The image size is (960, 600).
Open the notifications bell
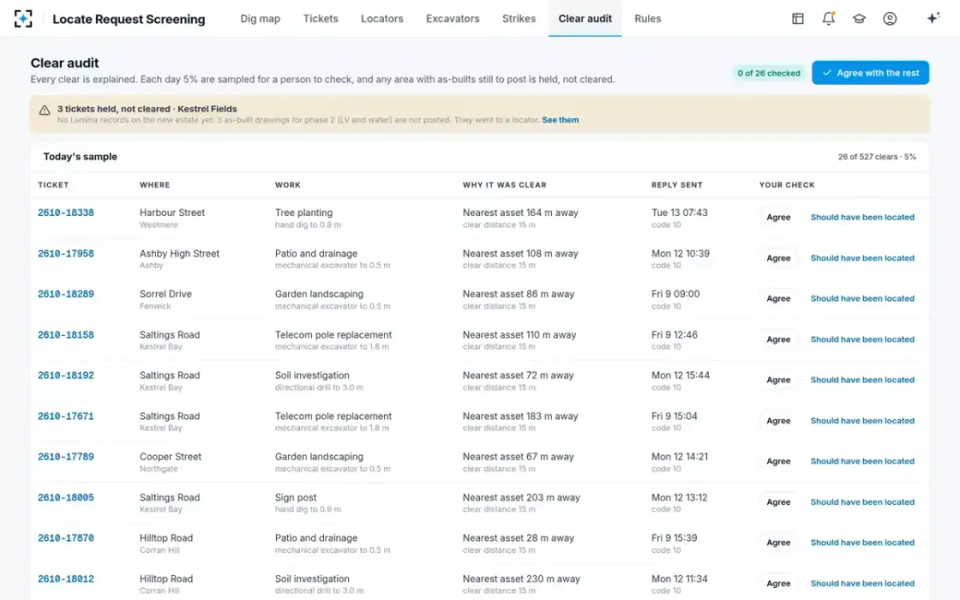[829, 18]
